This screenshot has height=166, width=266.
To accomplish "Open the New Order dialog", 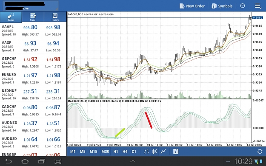I will tap(192, 6).
